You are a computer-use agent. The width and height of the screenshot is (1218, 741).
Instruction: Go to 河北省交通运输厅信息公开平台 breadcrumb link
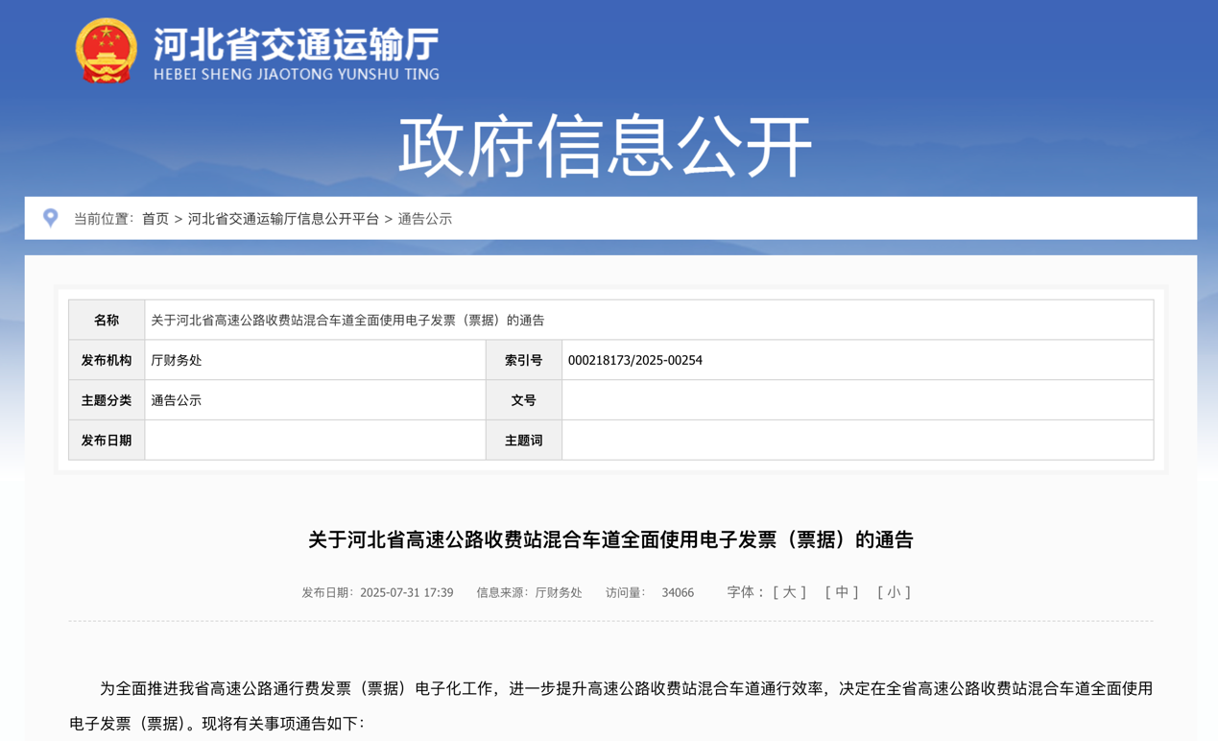point(283,219)
